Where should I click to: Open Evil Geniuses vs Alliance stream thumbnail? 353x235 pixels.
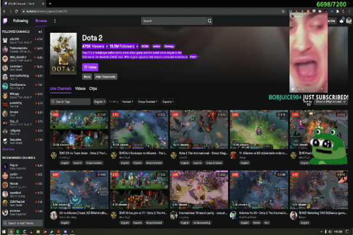(x=139, y=129)
